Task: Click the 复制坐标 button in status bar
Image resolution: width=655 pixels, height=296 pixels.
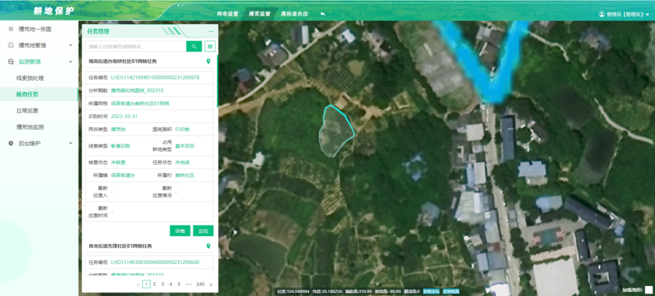Action: [431, 291]
